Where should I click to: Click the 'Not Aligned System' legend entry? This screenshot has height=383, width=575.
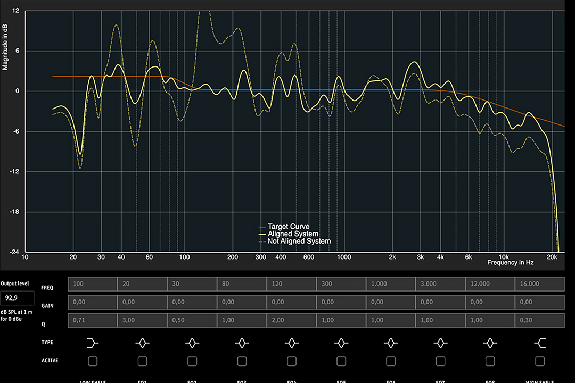click(295, 241)
